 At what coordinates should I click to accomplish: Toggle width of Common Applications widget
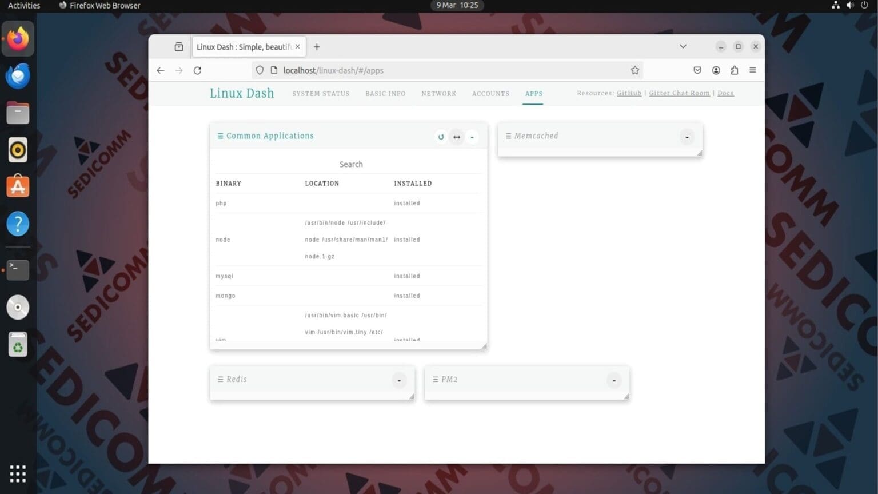[x=457, y=137]
